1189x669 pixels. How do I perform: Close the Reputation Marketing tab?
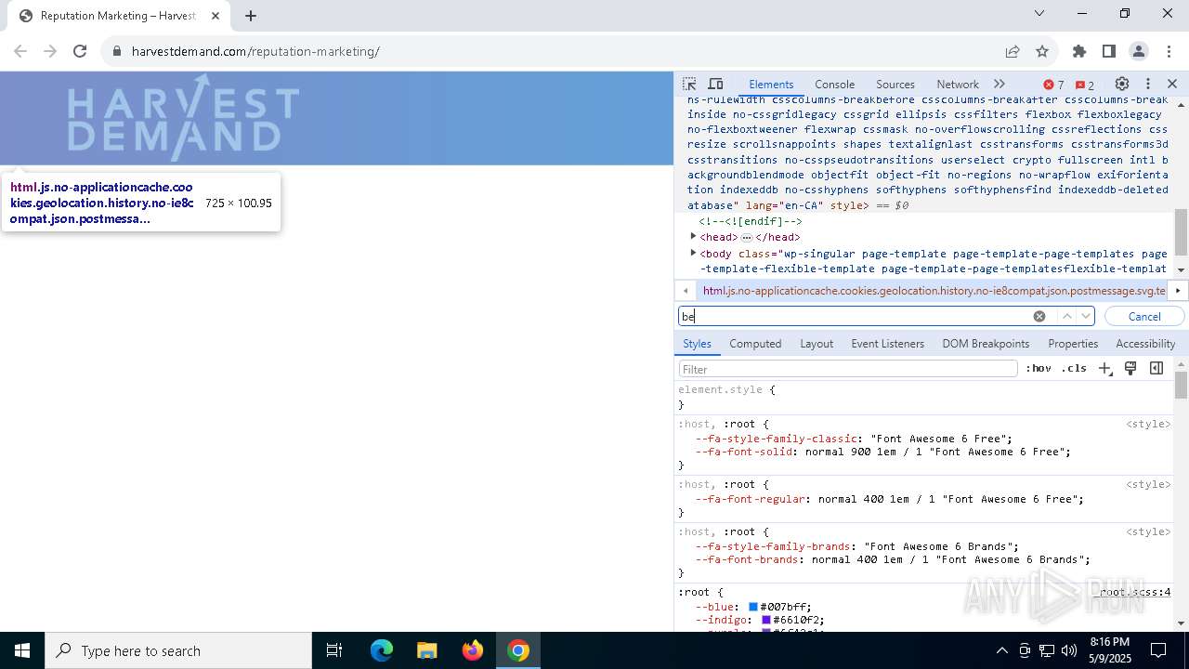point(216,16)
